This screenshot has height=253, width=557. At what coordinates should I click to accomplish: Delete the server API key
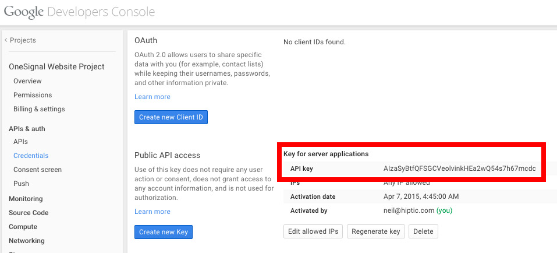[x=423, y=231]
